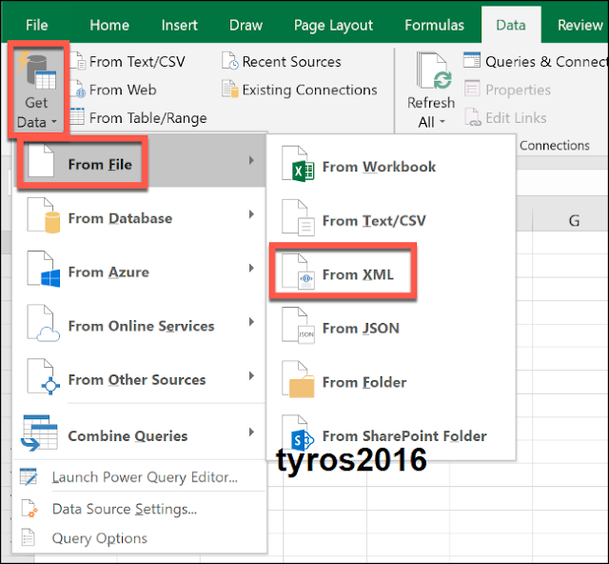609x564 pixels.
Task: Click the From Workbook Excel icon
Action: (x=298, y=164)
